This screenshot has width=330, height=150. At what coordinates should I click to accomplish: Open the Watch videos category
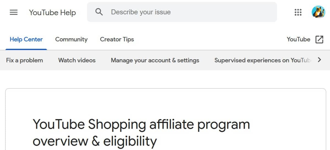pos(77,60)
